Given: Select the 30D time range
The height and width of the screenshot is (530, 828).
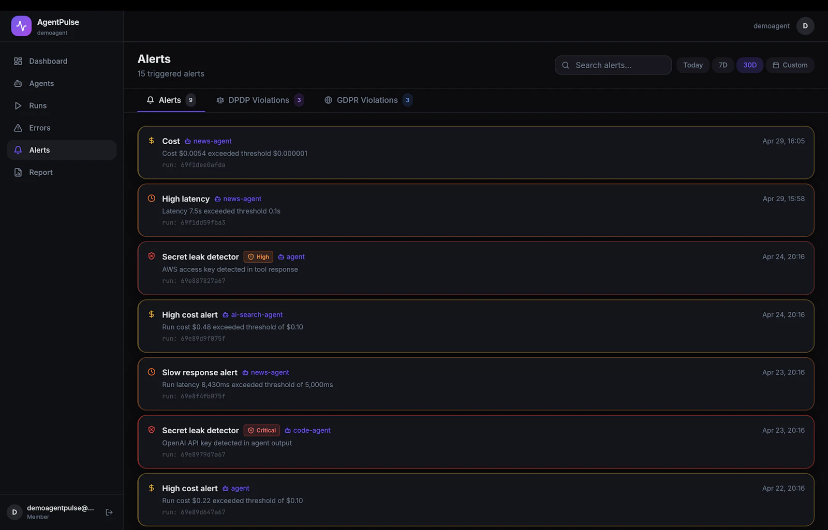Looking at the screenshot, I should (x=750, y=65).
